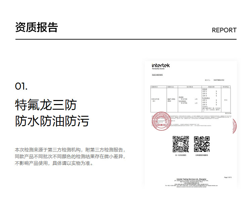Click the test results table header row

191,87
